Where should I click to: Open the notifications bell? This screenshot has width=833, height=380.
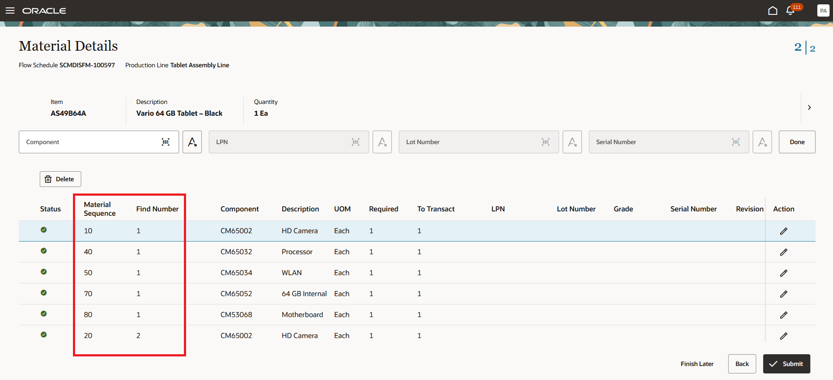[790, 10]
